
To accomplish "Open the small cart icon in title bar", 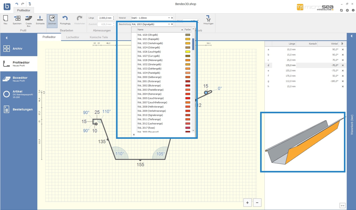I will (30, 4).
